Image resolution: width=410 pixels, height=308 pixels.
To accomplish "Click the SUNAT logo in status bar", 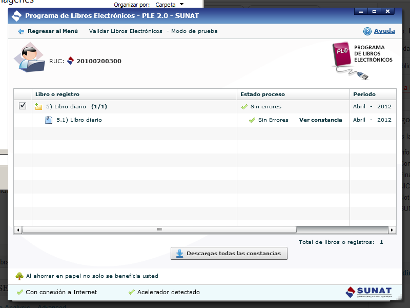I will tap(368, 292).
